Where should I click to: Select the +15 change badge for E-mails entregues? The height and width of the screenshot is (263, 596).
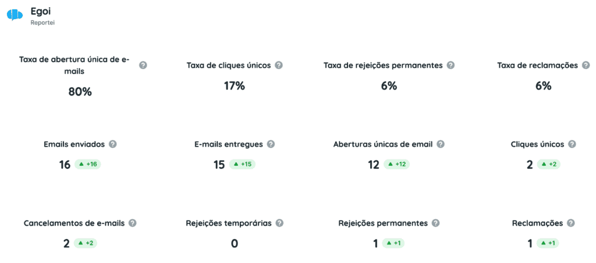[x=242, y=165]
